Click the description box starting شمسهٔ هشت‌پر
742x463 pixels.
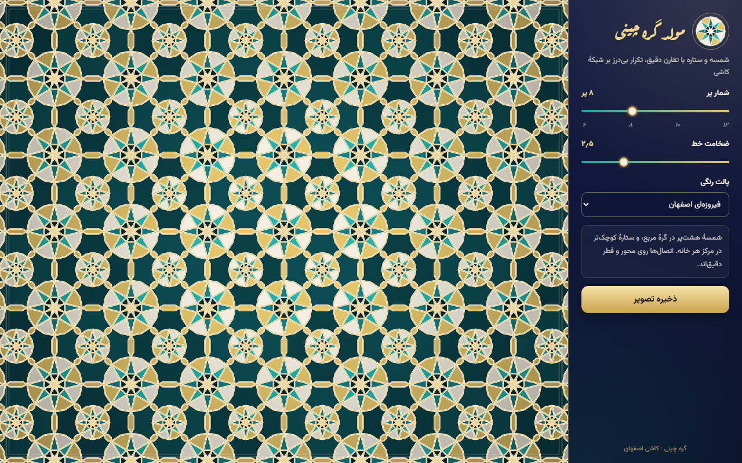click(655, 251)
